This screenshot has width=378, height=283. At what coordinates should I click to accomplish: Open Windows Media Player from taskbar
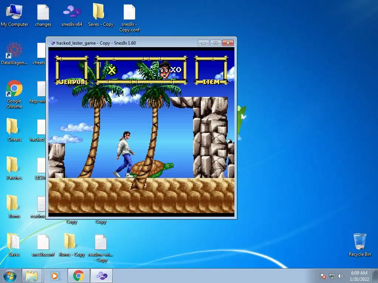point(55,276)
